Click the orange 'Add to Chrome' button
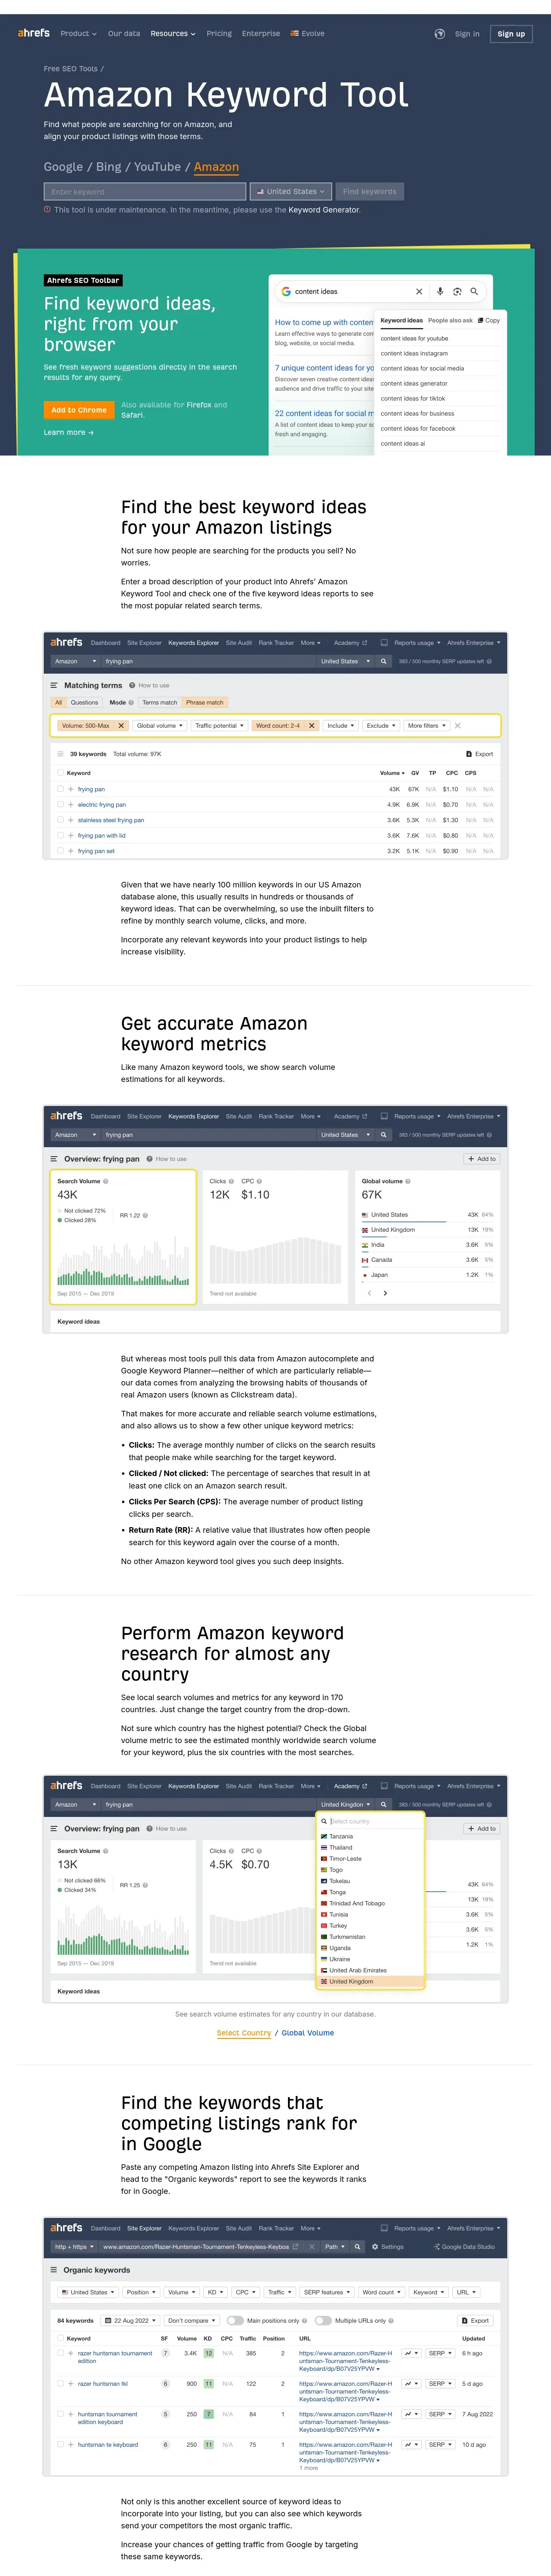 (79, 410)
